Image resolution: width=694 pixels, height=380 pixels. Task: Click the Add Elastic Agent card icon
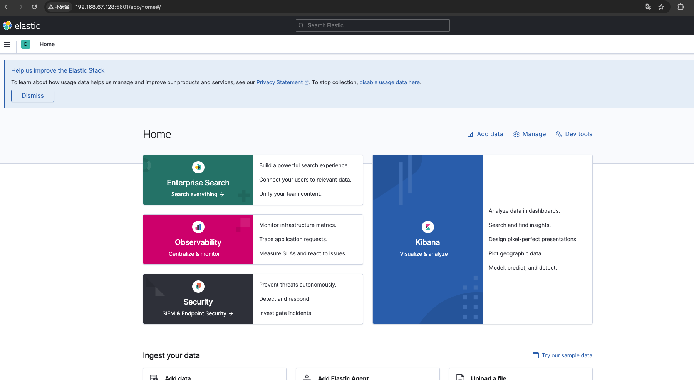coord(307,377)
